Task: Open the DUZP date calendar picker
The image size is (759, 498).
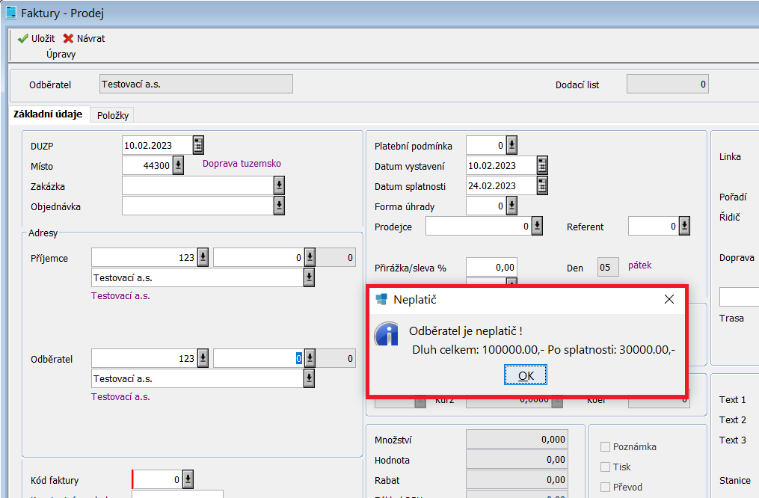Action: pyautogui.click(x=198, y=145)
